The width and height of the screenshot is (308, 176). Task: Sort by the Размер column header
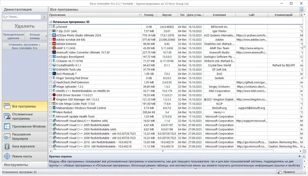pos(149,15)
